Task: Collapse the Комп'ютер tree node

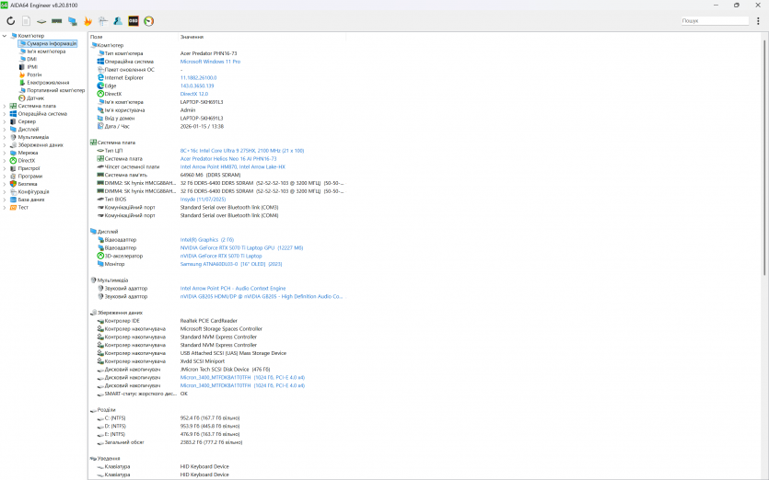Action: tap(5, 36)
